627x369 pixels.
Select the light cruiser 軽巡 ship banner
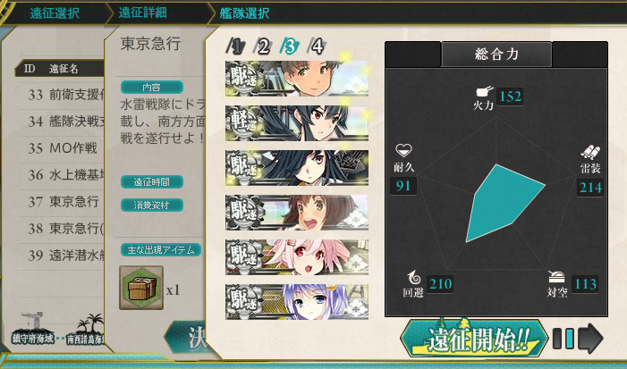(297, 123)
